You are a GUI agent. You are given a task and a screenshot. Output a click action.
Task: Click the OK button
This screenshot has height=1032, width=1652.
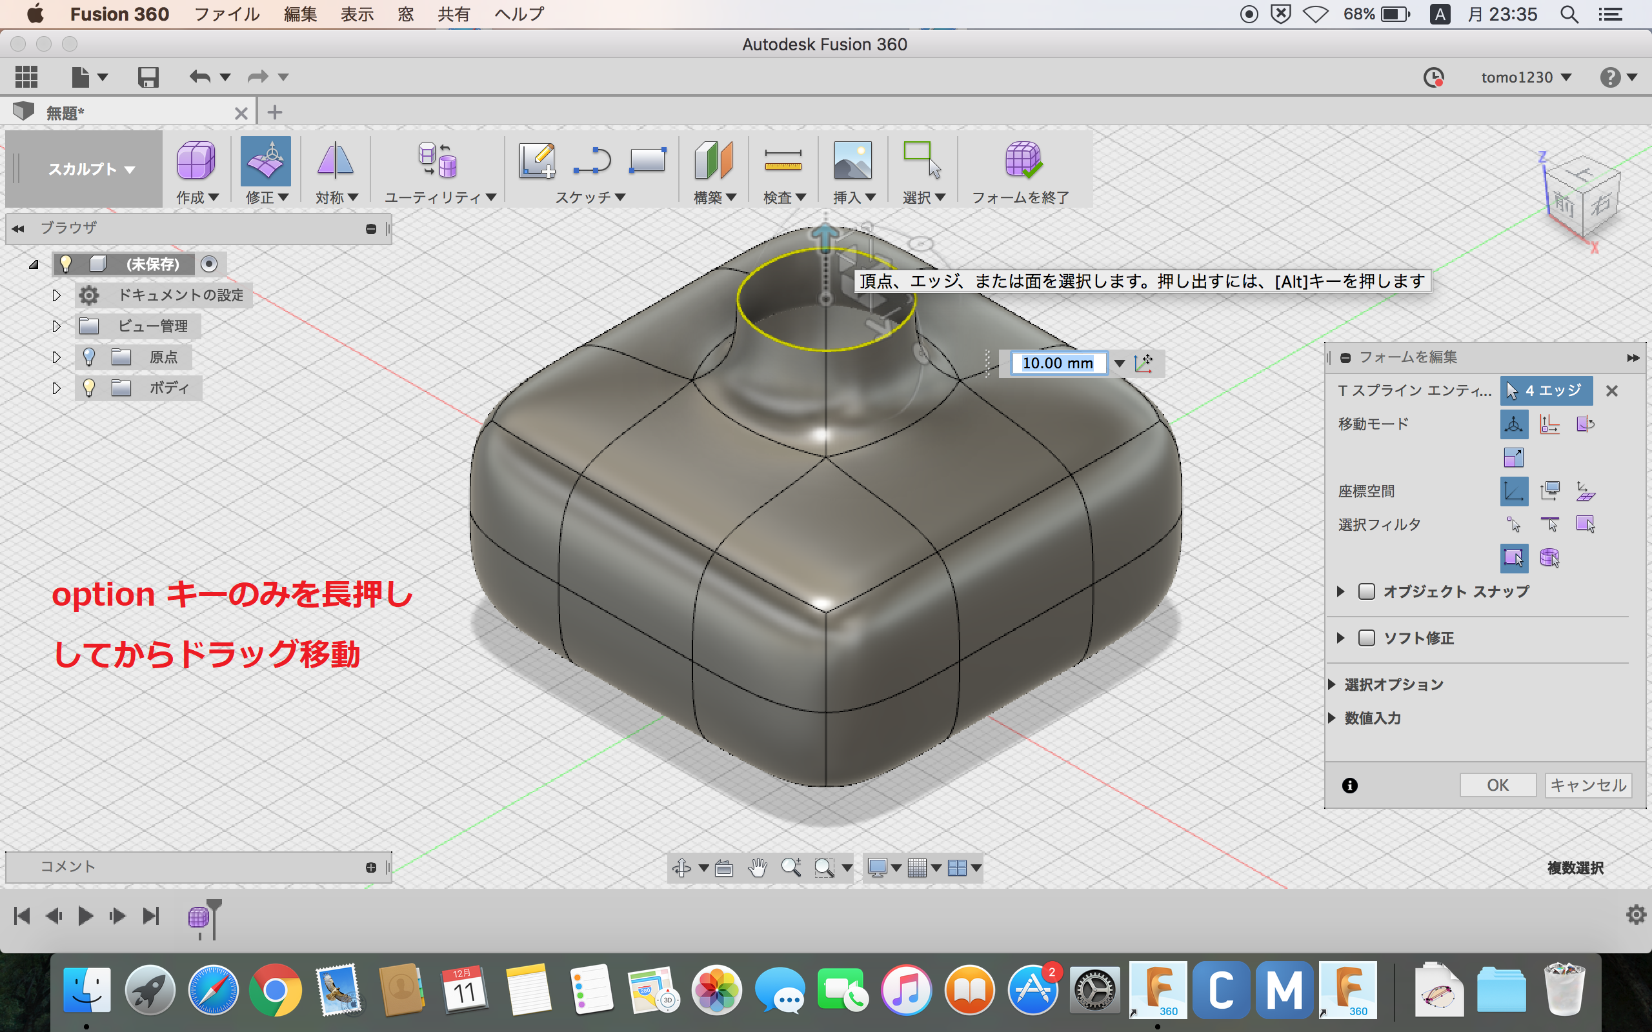point(1498,785)
